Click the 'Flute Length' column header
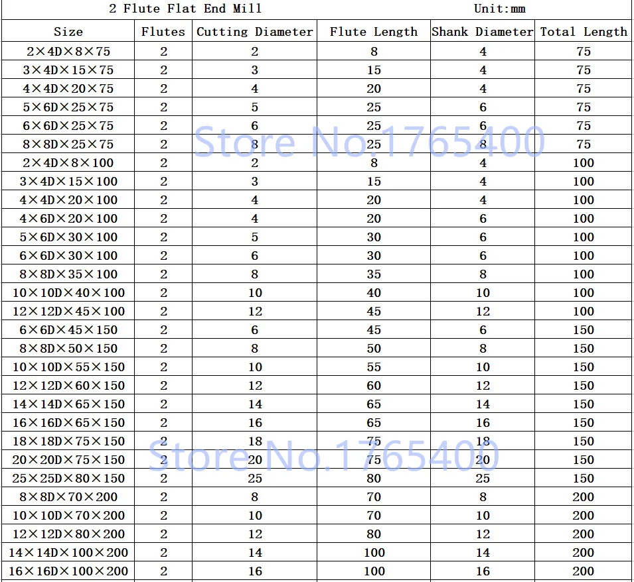634x582 pixels. [x=374, y=31]
